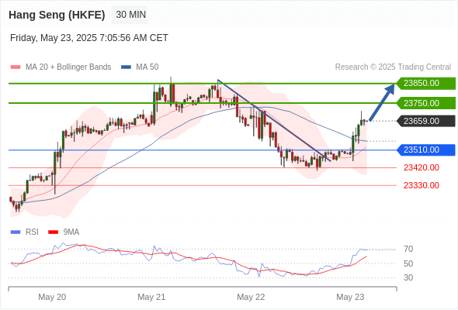The image size is (458, 310).
Task: Click the red 9MA legend swatch
Action: (53, 232)
